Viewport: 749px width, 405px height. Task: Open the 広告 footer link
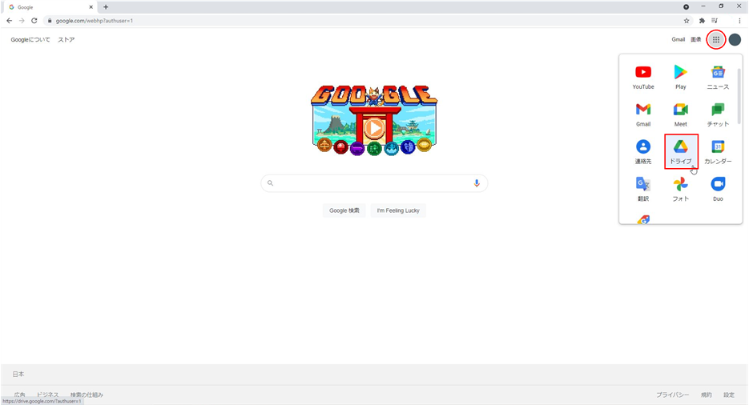[19, 395]
